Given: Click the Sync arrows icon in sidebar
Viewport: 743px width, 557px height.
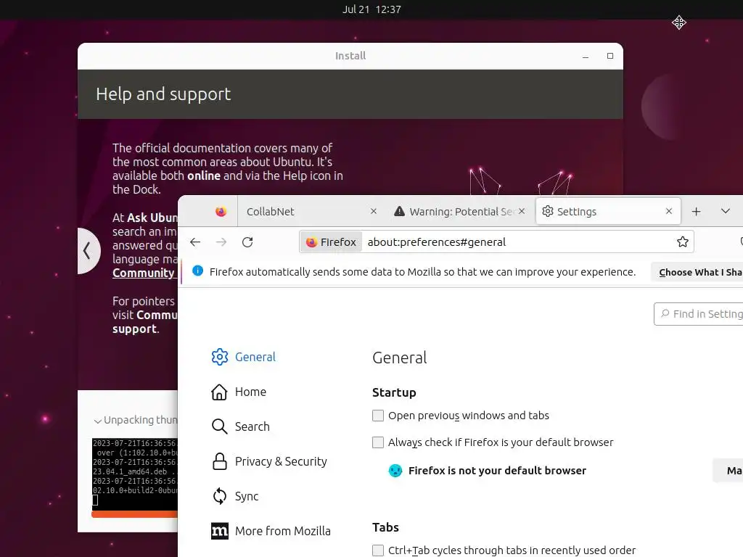Looking at the screenshot, I should 219,496.
